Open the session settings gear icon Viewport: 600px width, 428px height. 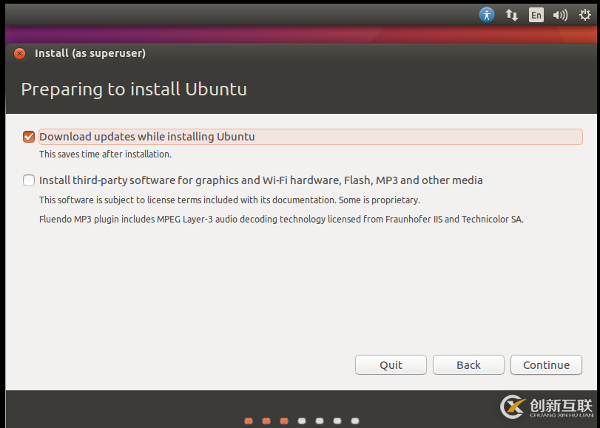[584, 14]
